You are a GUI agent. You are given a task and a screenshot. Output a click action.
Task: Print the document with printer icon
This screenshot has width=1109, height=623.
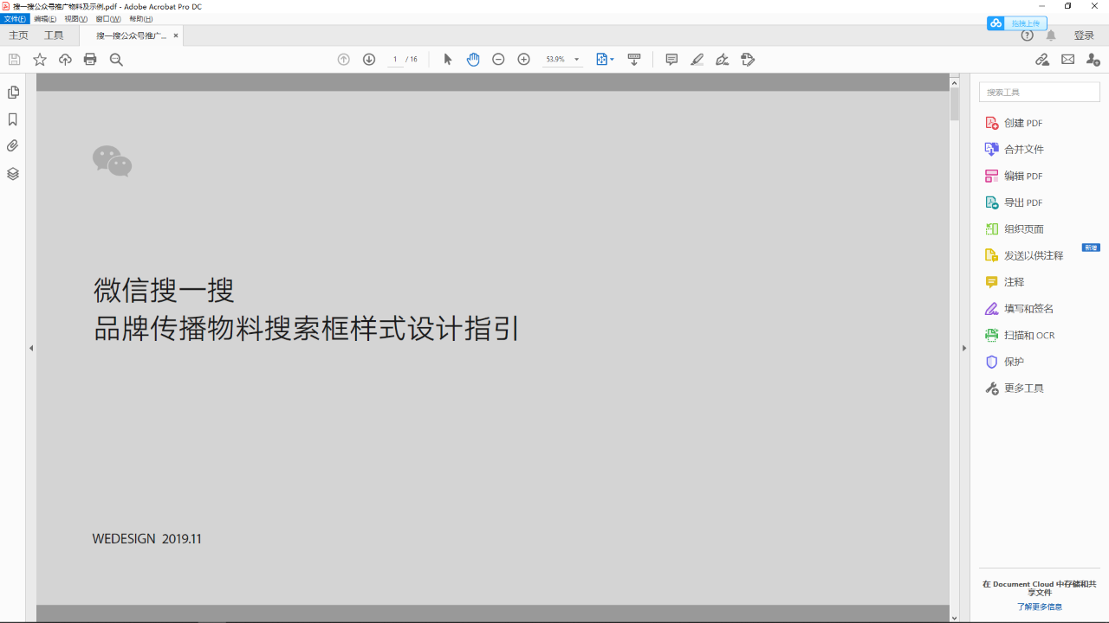coord(90,60)
